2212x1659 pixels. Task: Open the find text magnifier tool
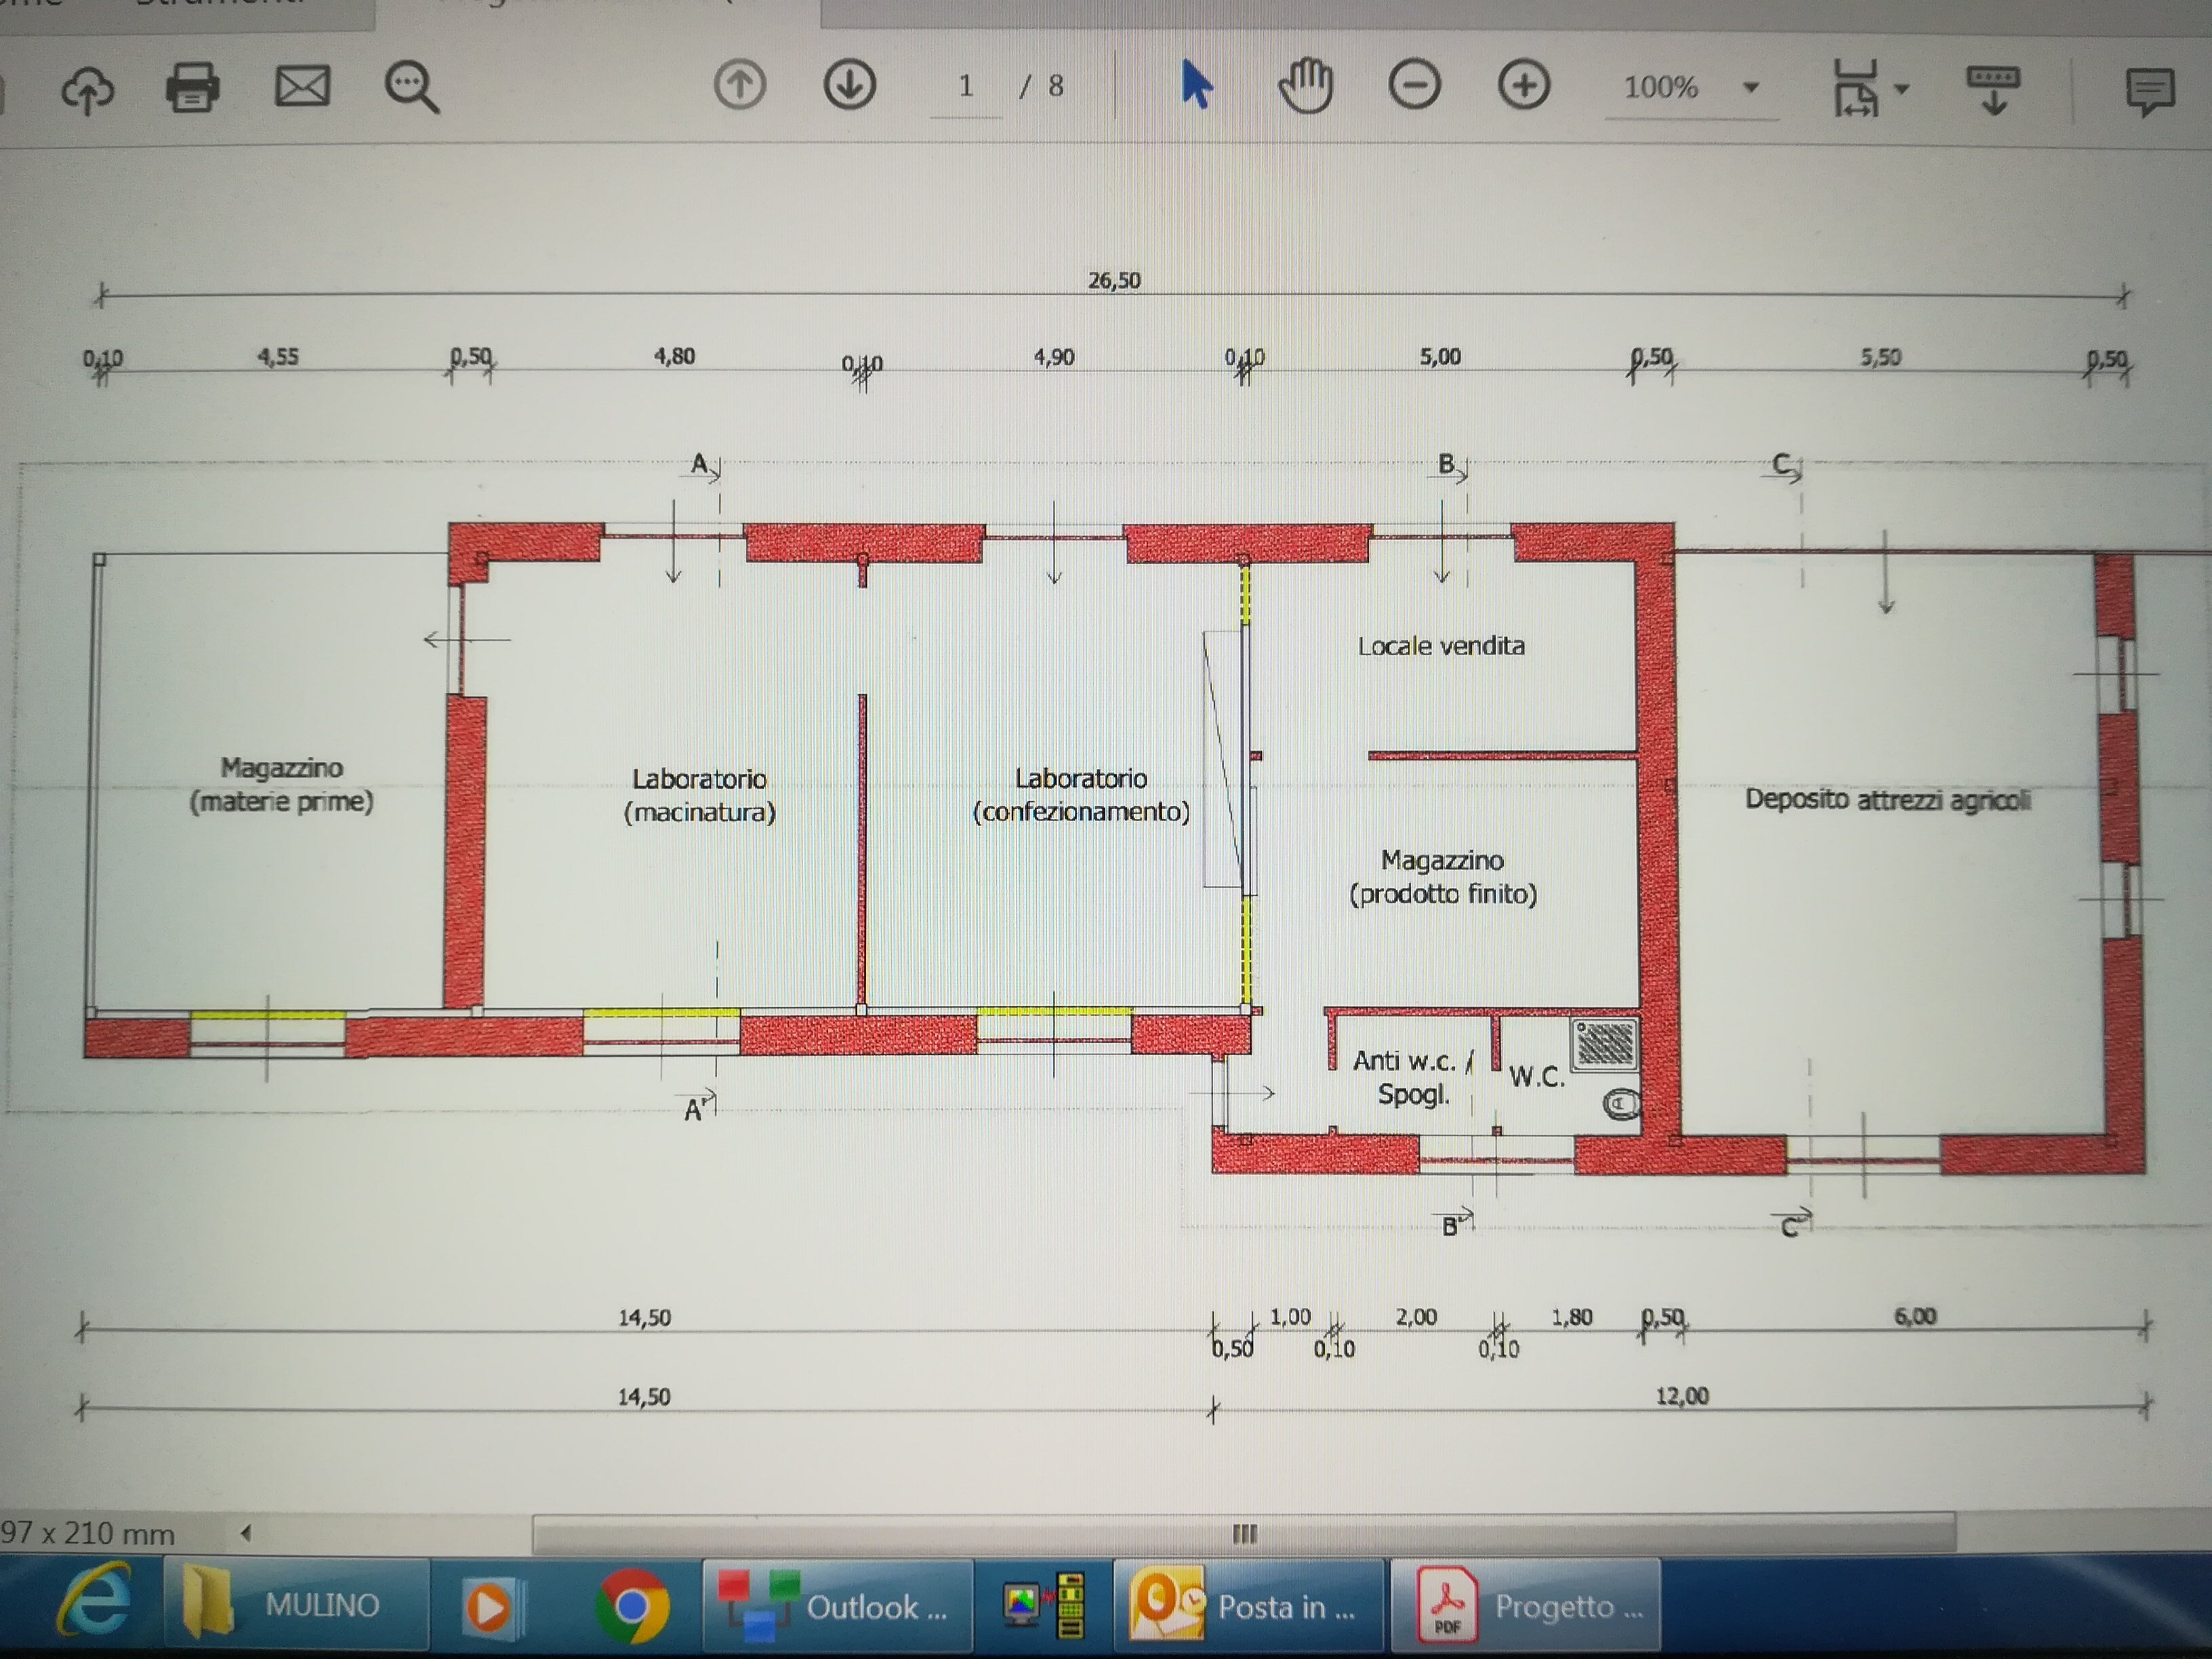(412, 88)
